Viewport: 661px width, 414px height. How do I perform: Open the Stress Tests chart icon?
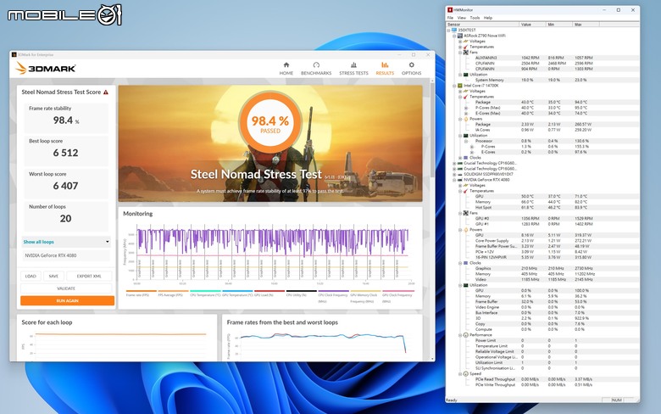(x=353, y=65)
